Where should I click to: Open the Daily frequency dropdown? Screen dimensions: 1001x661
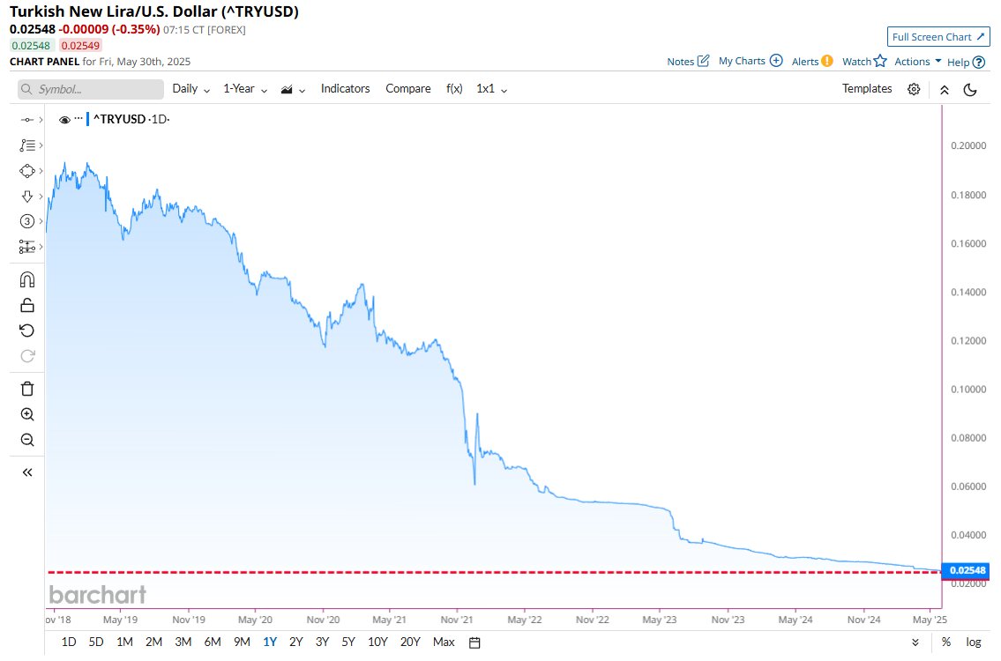click(x=190, y=89)
